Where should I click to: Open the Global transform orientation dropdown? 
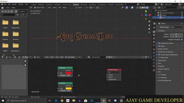point(80,8)
